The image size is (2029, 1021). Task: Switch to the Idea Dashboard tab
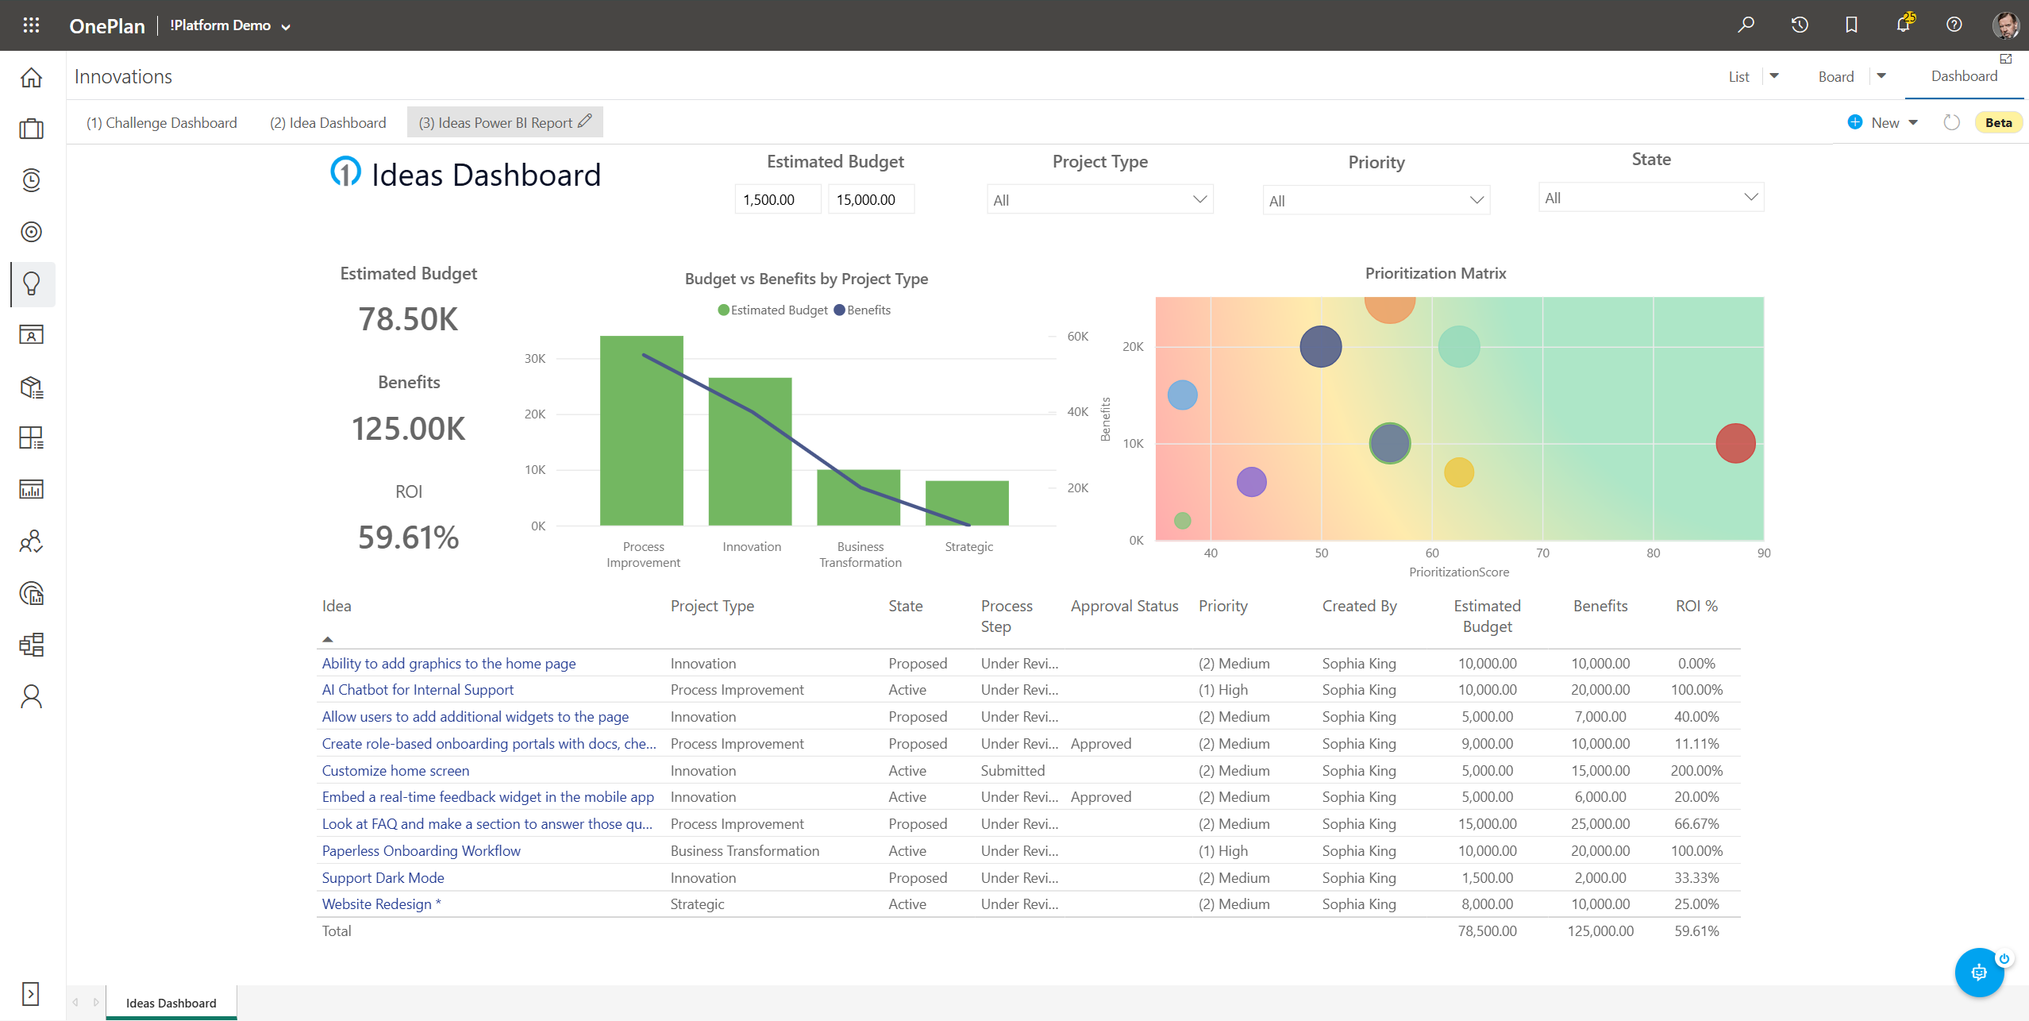coord(328,122)
